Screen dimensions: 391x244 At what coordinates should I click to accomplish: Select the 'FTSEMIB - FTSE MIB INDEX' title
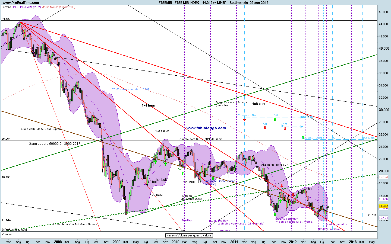[179, 3]
